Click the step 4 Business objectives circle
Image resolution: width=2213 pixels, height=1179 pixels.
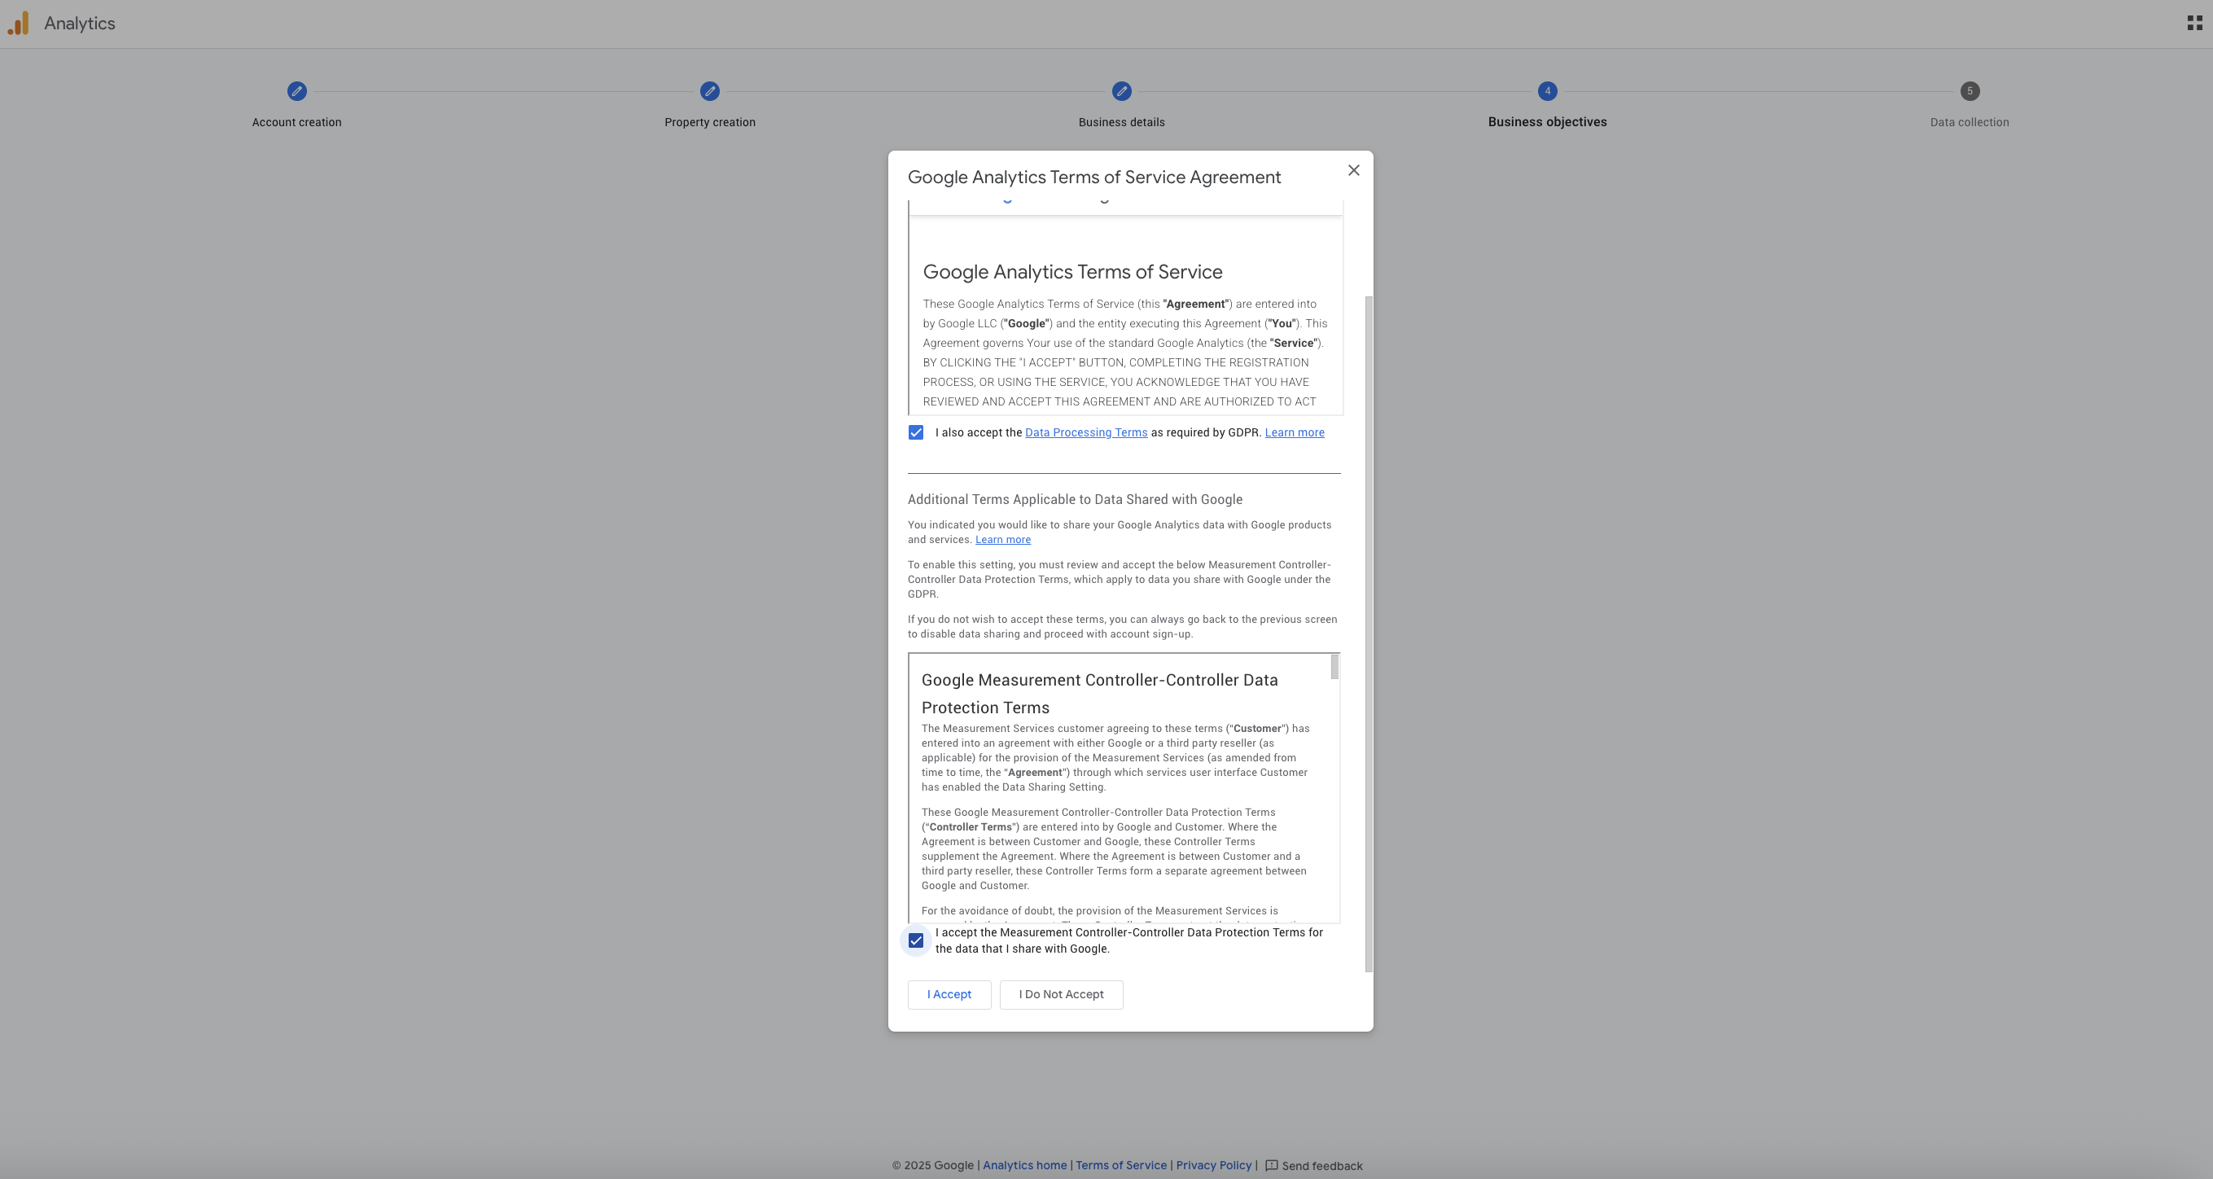1547,91
